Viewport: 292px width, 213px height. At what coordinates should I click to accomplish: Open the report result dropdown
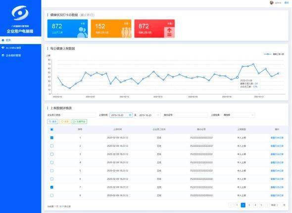tap(238, 115)
